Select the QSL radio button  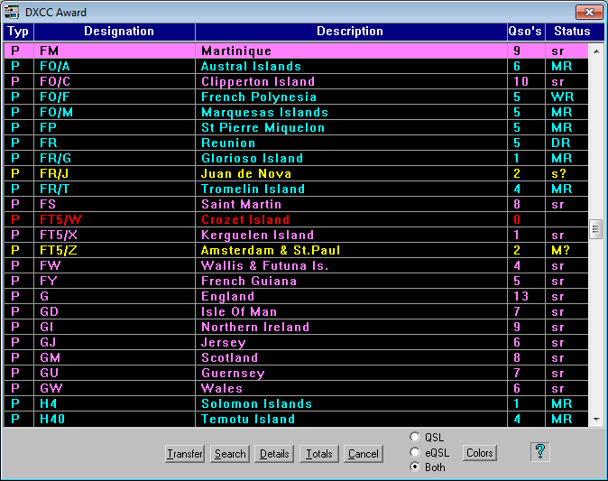[415, 438]
